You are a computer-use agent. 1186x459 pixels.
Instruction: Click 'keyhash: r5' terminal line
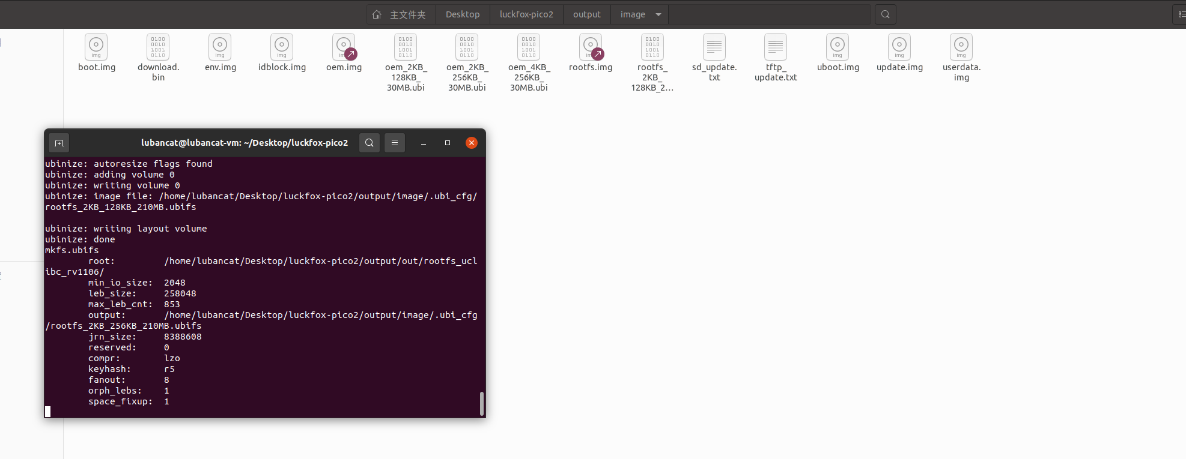click(x=132, y=369)
